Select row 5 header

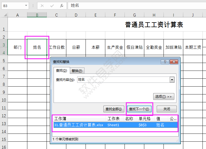[4, 59]
